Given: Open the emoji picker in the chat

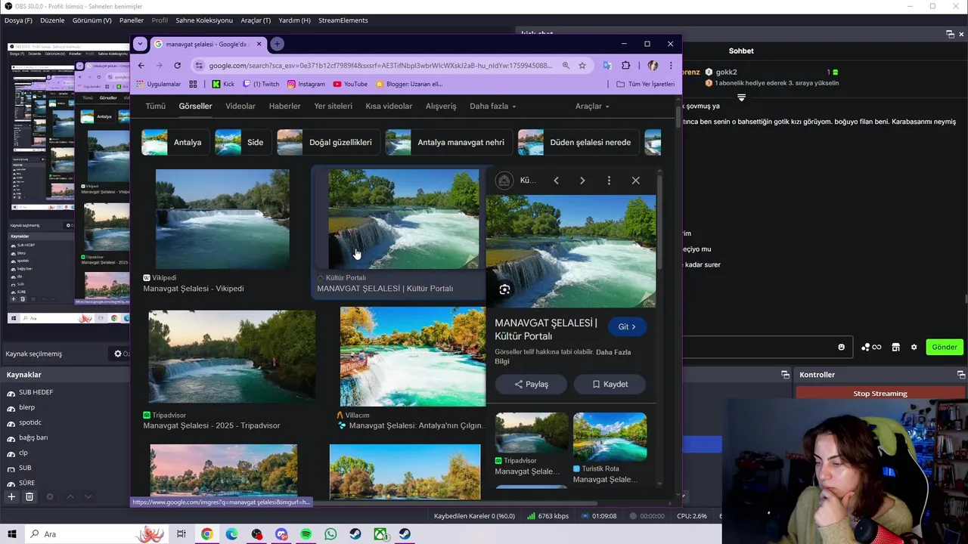Looking at the screenshot, I should [x=841, y=347].
